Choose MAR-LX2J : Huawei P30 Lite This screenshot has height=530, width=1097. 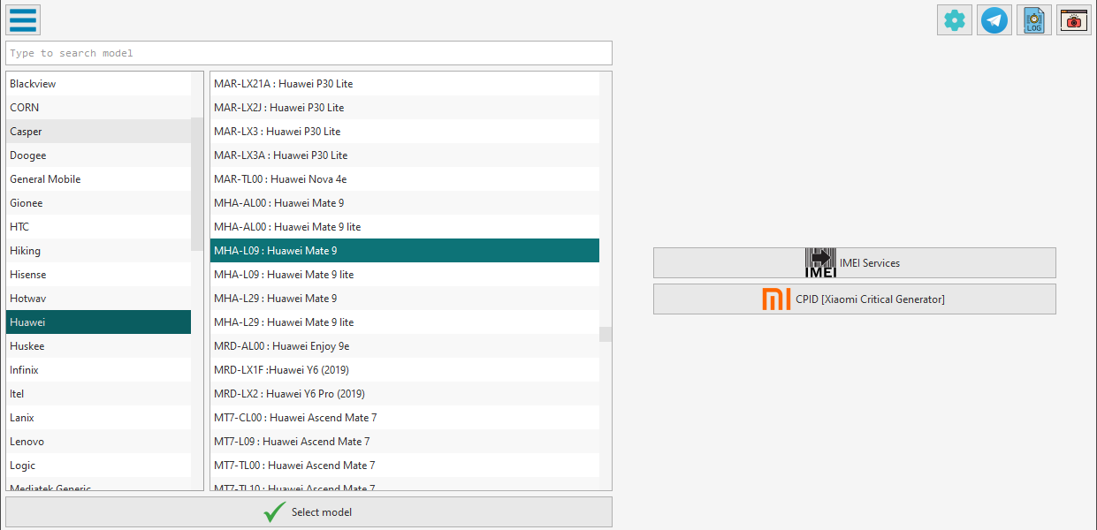pos(405,108)
